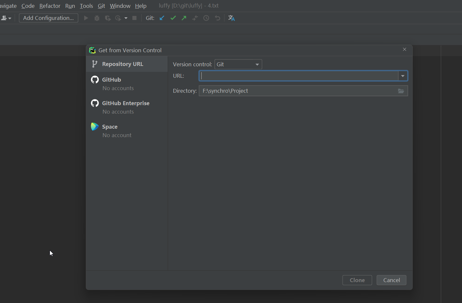The height and width of the screenshot is (303, 462).
Task: Open the Help menu
Action: tap(141, 6)
